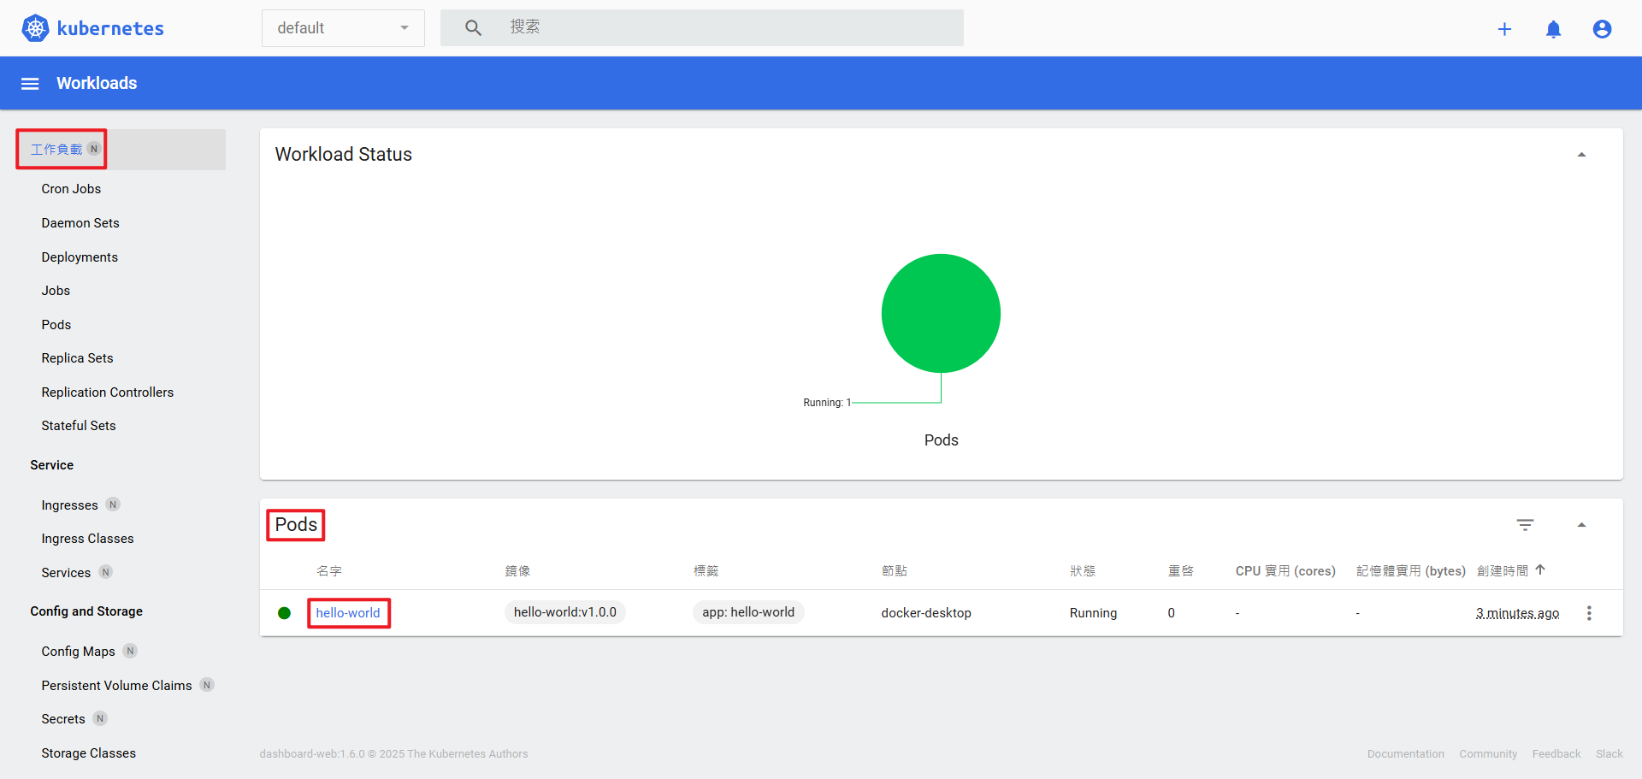Viewport: 1642px width, 779px height.
Task: Open the Documentation footer link
Action: click(1406, 753)
